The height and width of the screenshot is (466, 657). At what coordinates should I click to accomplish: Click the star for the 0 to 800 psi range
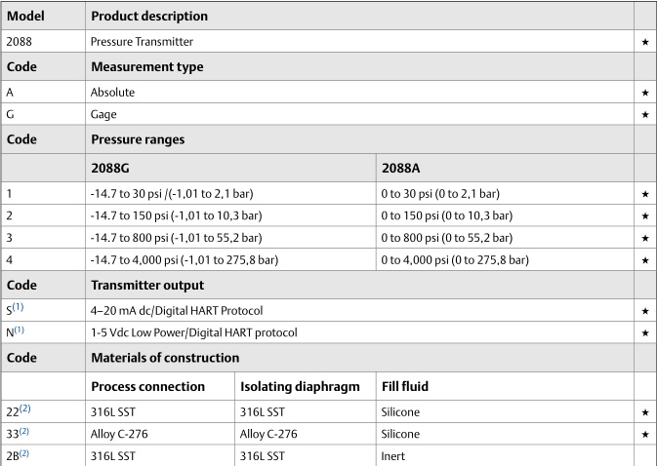point(644,238)
